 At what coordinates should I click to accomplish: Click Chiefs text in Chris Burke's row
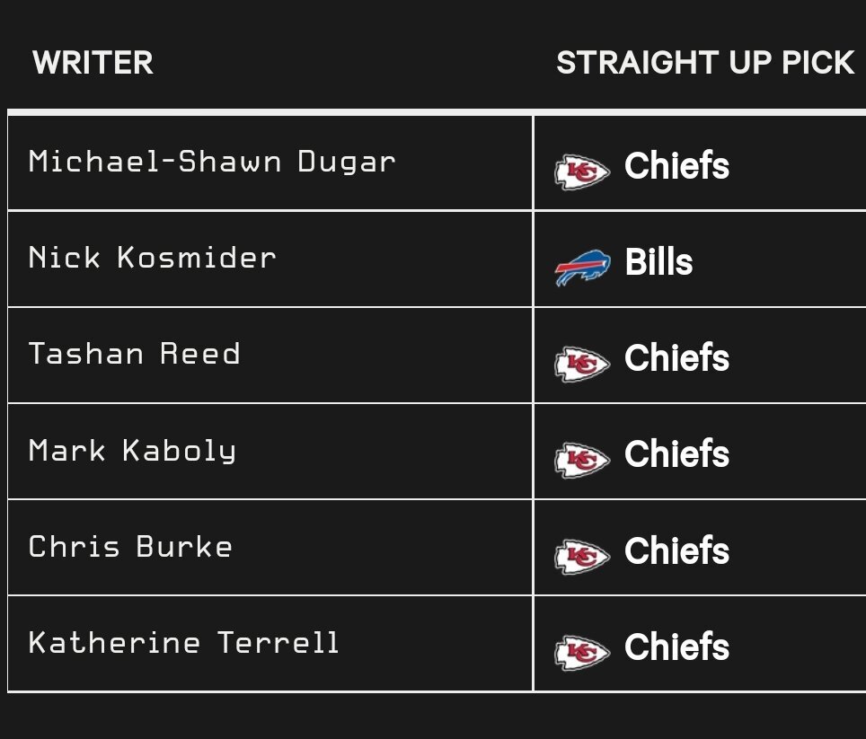coord(676,550)
